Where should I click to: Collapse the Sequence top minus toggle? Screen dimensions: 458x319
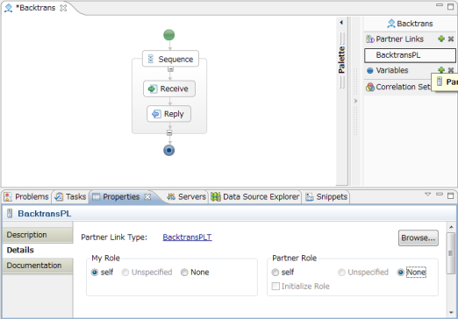coord(170,69)
